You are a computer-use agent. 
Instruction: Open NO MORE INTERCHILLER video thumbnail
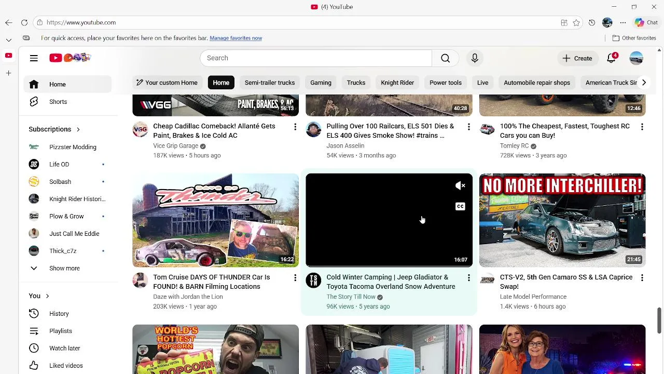pos(562,220)
